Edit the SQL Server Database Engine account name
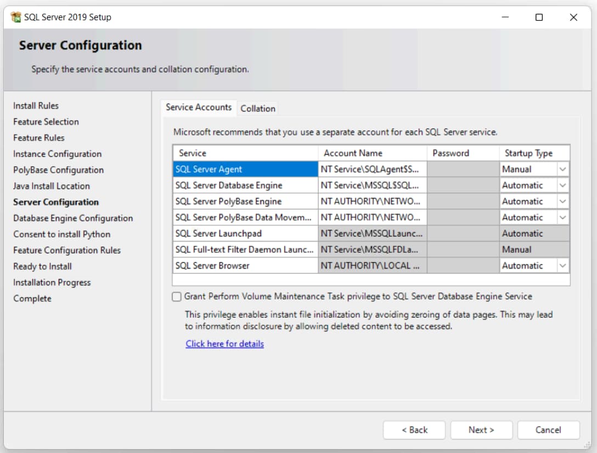The height and width of the screenshot is (453, 597). point(372,185)
